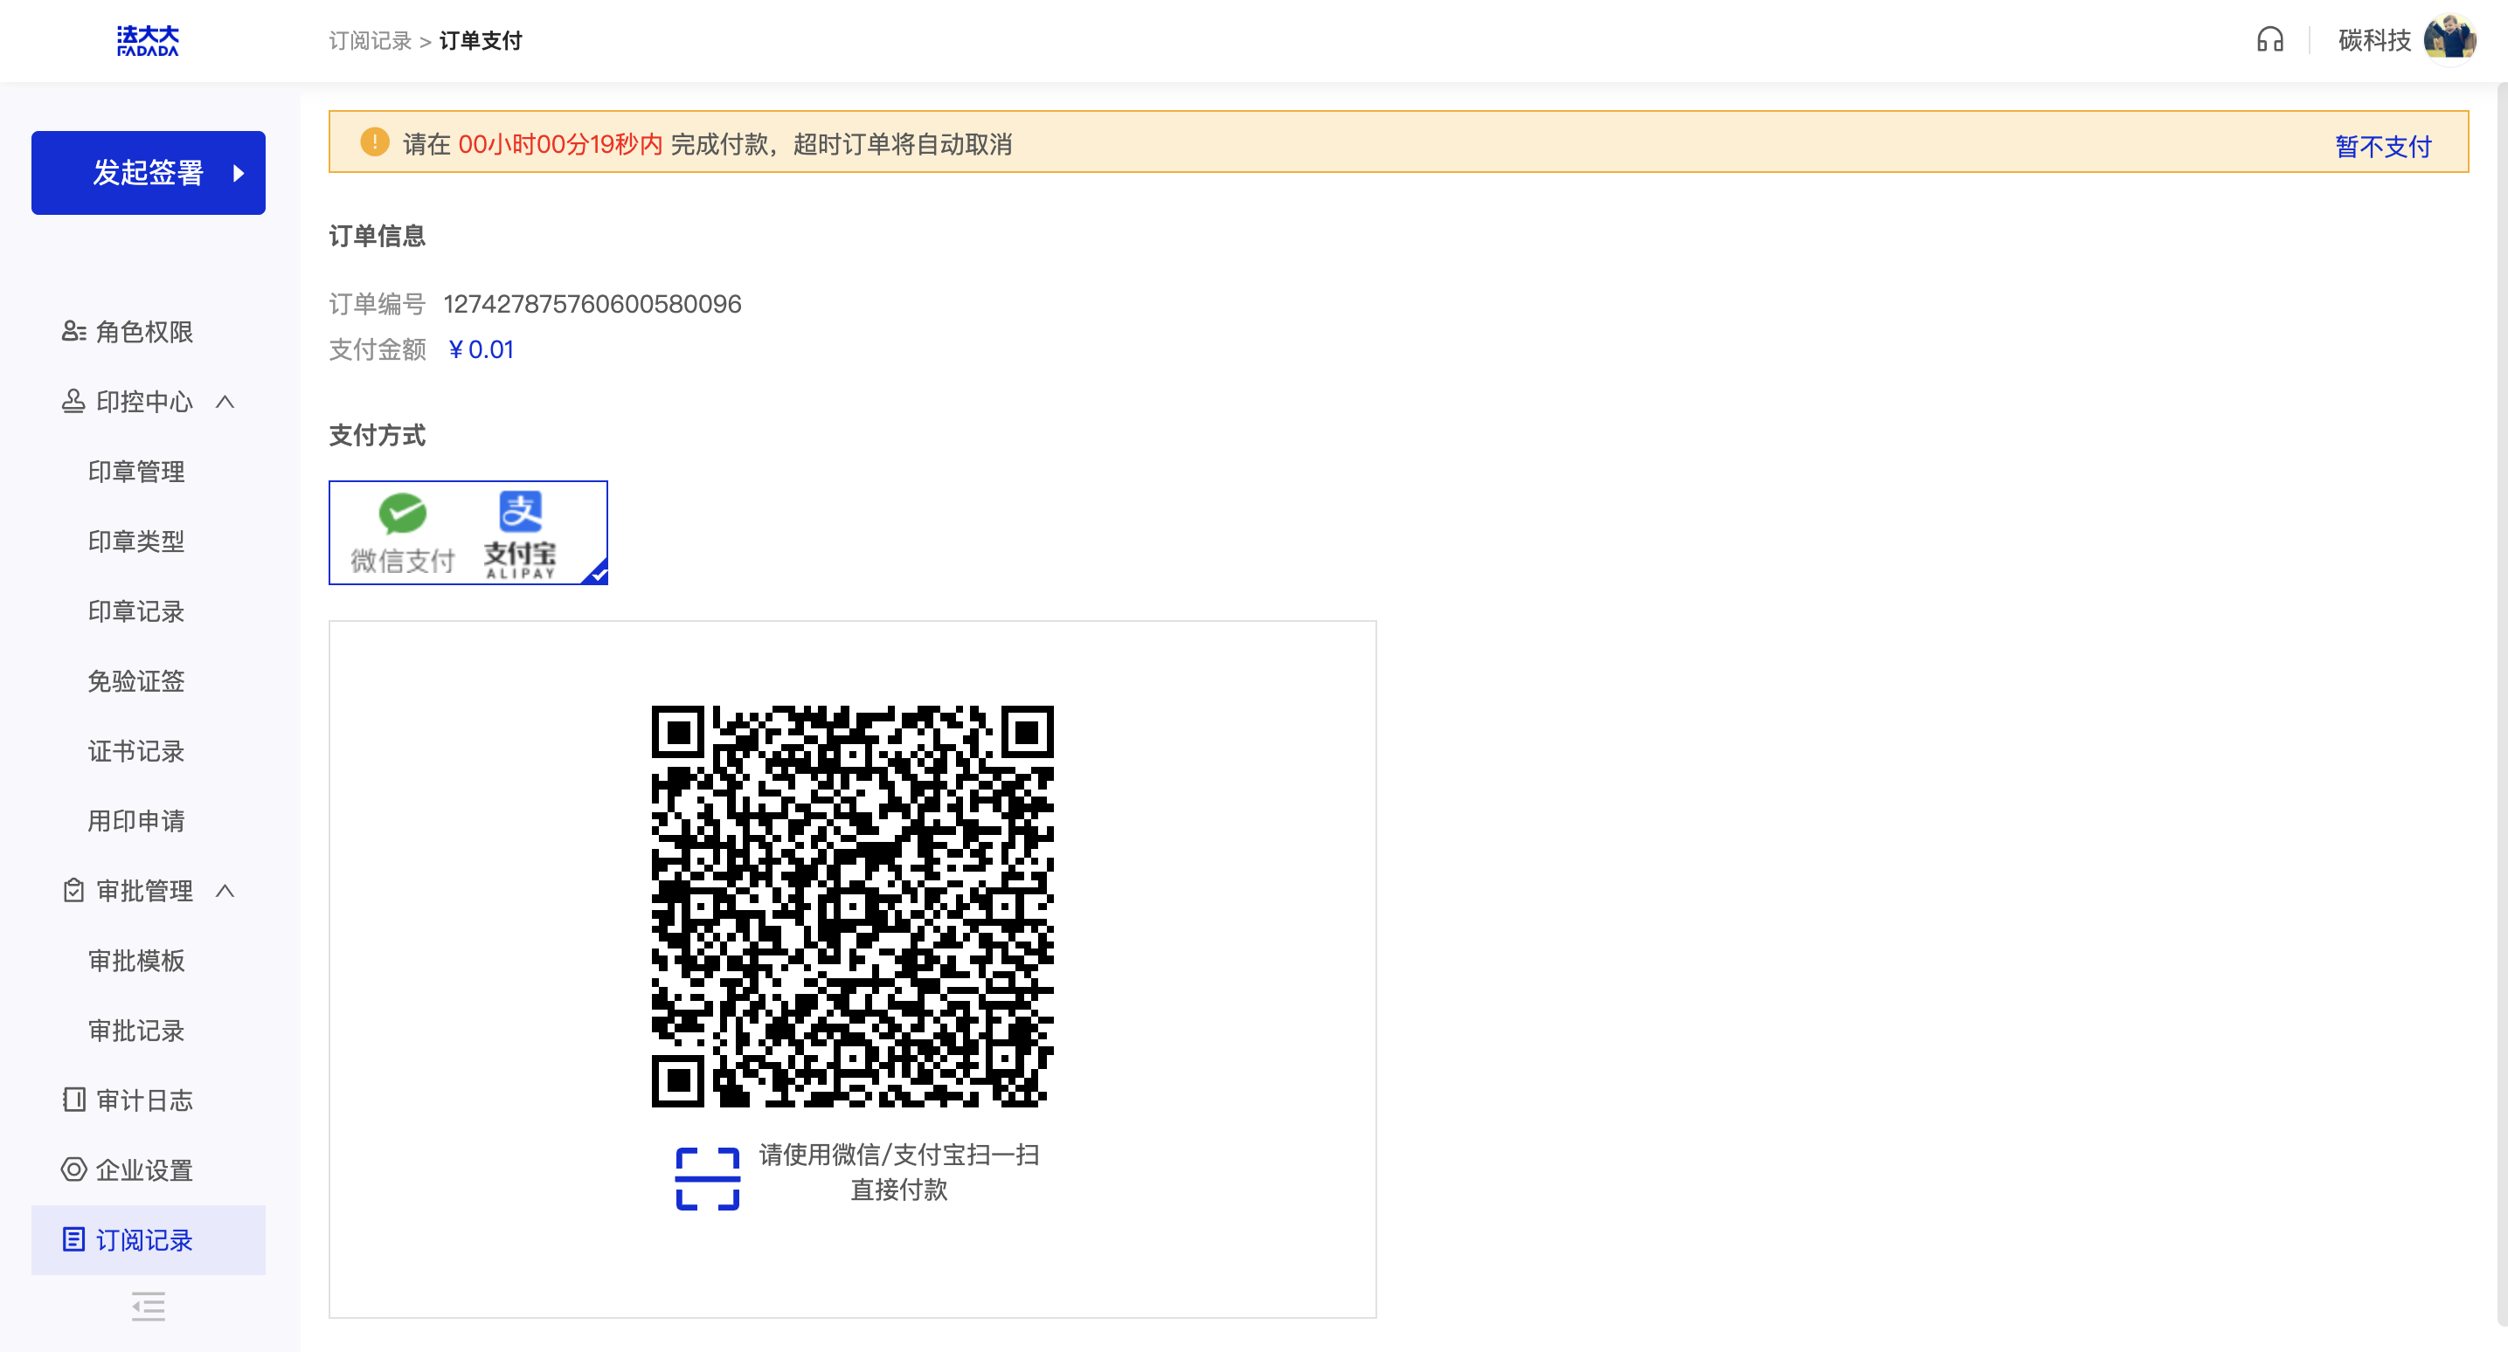Click the user avatar picture
This screenshot has width=2508, height=1352.
[x=2449, y=39]
